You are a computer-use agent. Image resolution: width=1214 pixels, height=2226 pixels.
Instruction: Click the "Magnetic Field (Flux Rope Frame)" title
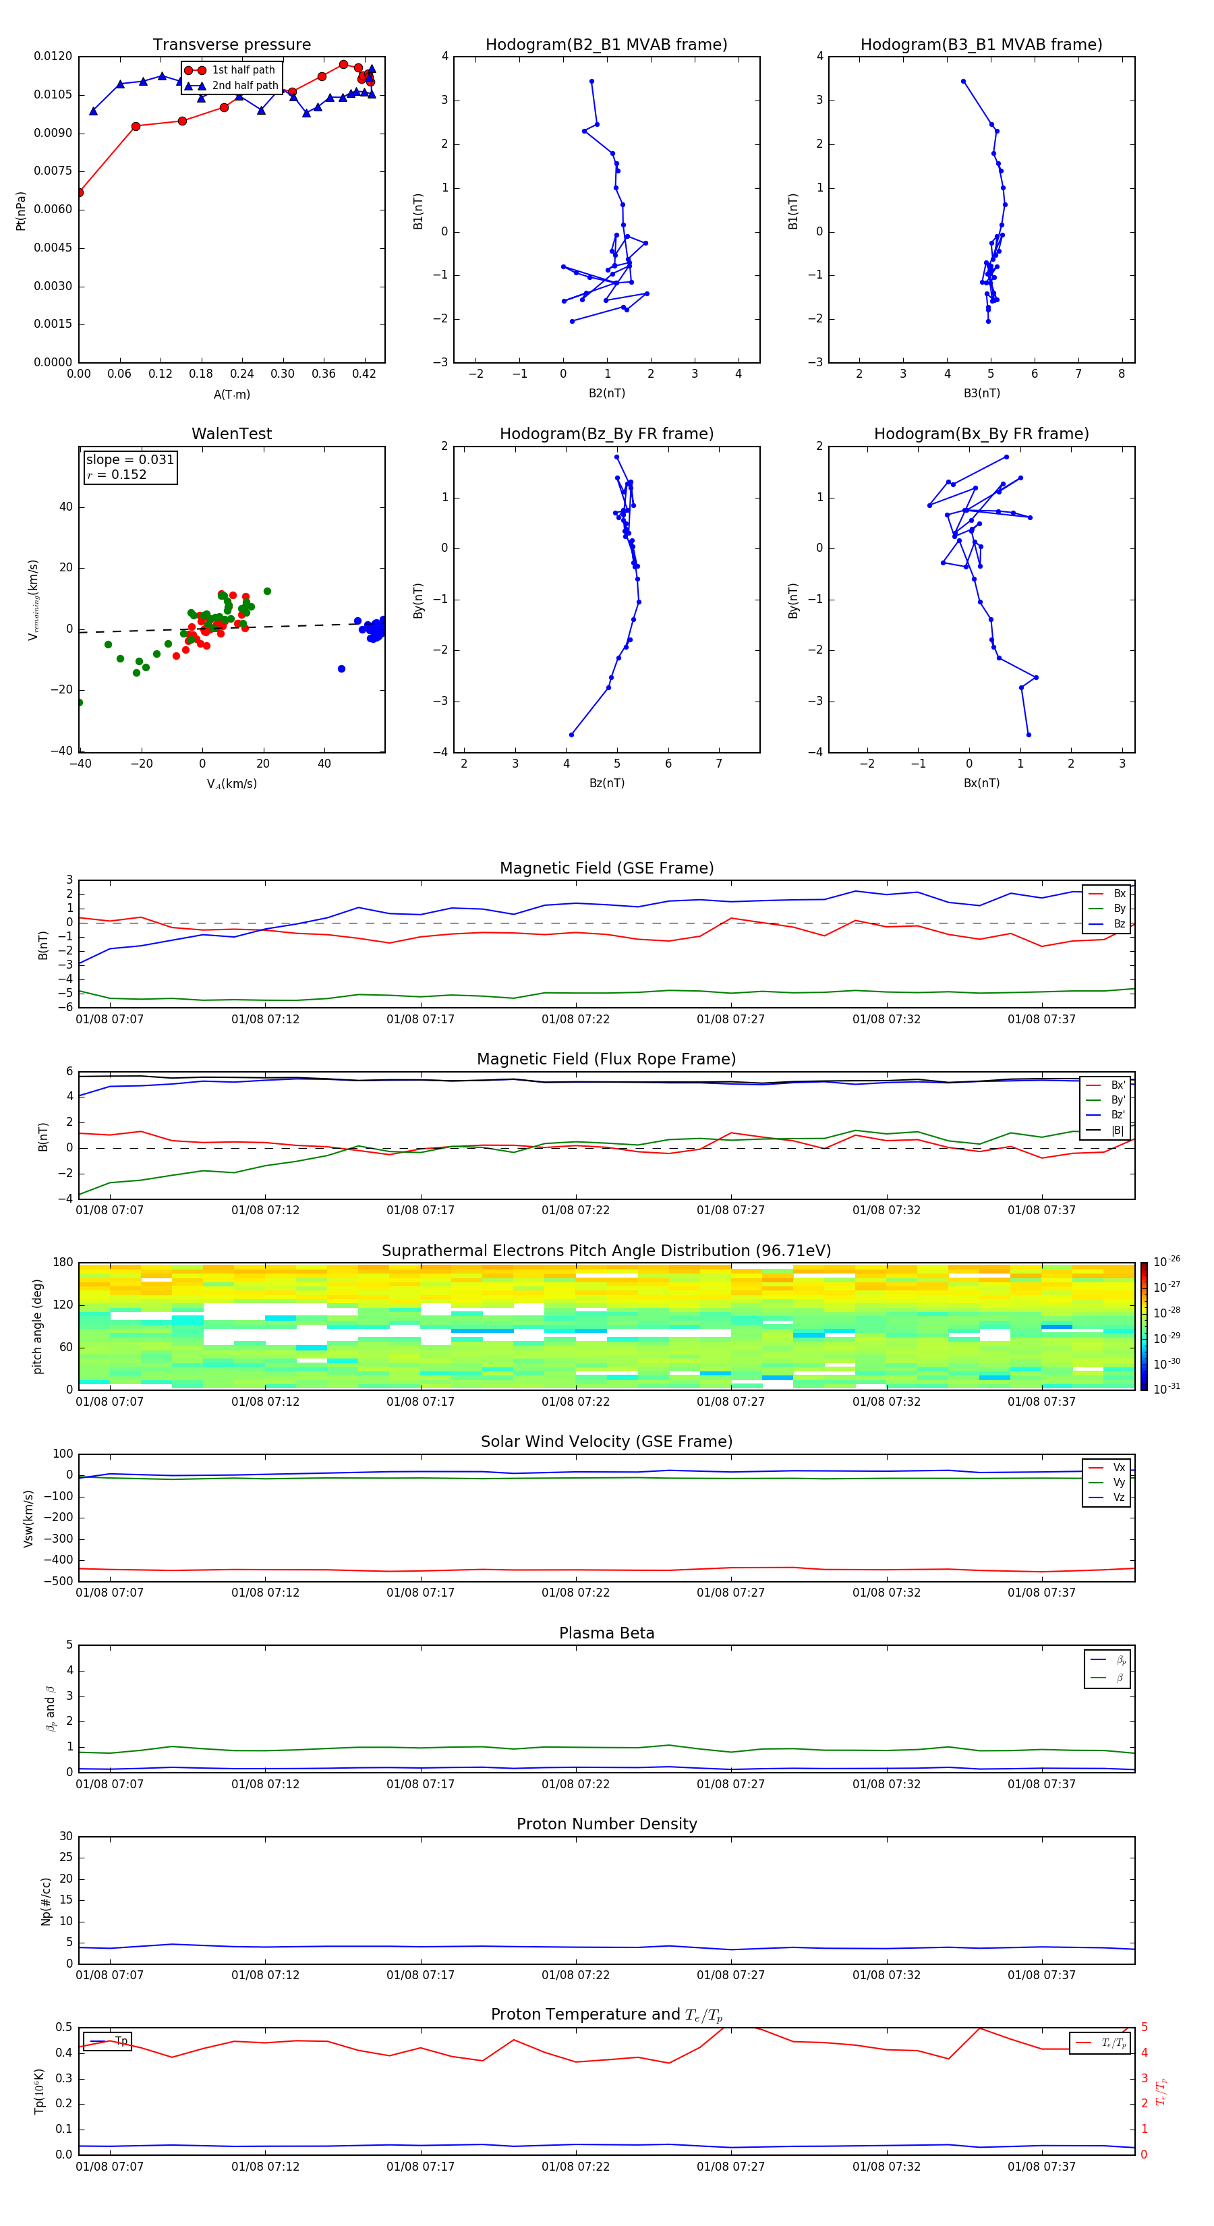606,1060
